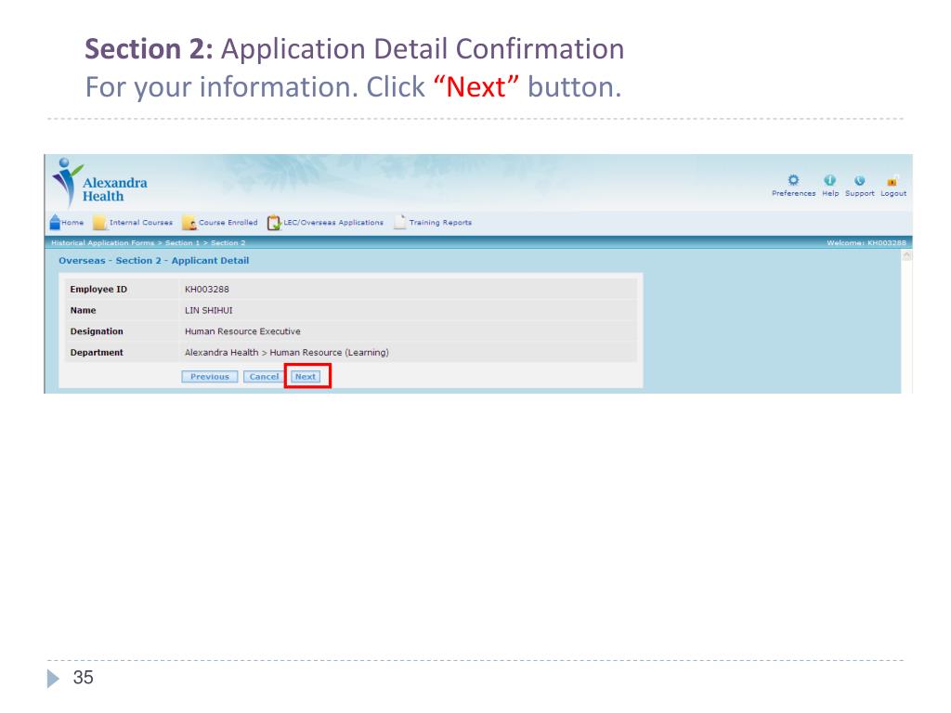Viewport: 951px width, 713px height.
Task: Open the Internal Courses menu label
Action: [141, 223]
